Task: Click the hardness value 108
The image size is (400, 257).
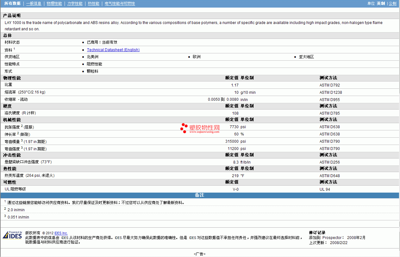Action: tap(235, 113)
